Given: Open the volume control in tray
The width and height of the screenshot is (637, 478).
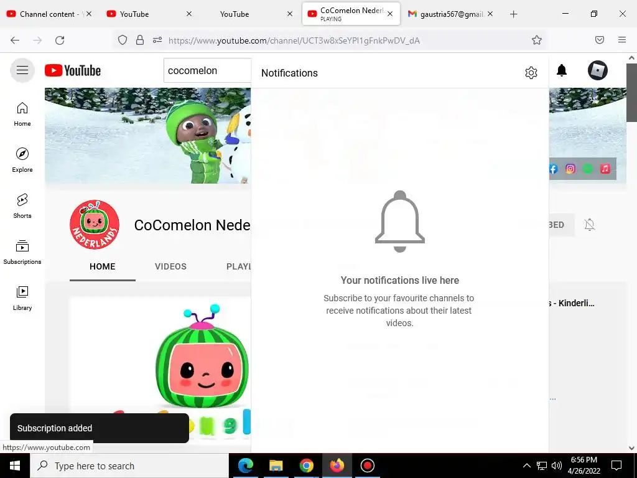Looking at the screenshot, I should point(557,466).
